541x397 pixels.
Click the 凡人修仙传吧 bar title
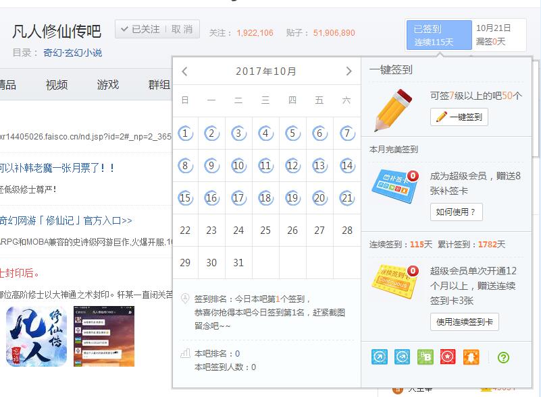(57, 31)
